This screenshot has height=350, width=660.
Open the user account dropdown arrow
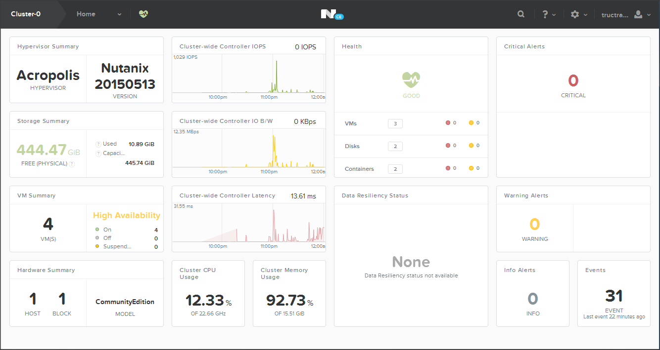coord(649,15)
